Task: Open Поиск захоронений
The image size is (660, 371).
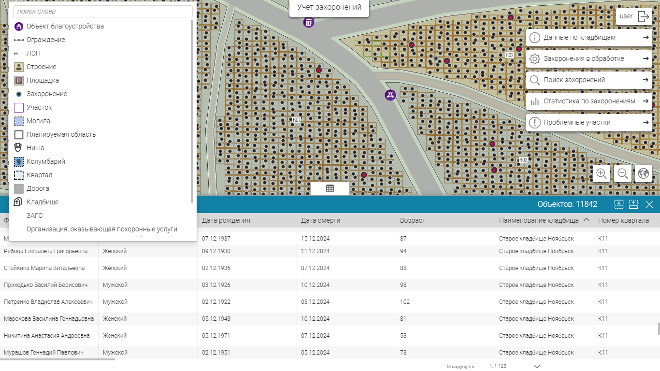Action: (589, 80)
